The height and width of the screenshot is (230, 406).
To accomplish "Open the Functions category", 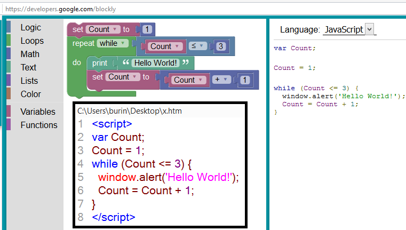I will tap(38, 125).
